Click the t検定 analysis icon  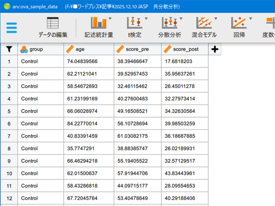(134, 23)
